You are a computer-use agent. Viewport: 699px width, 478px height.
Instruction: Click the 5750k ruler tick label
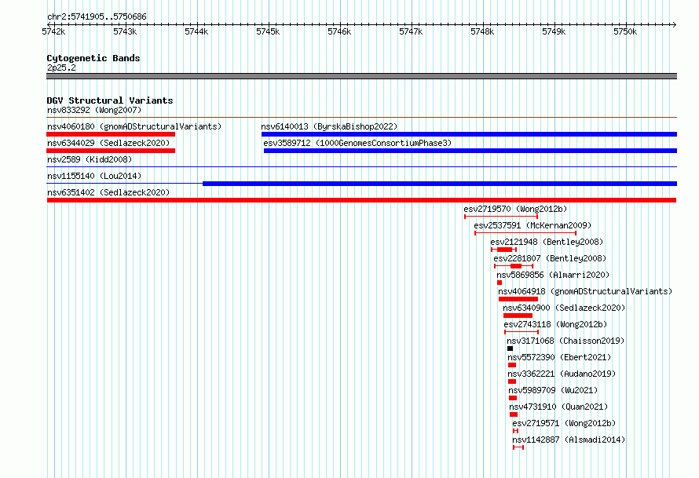point(625,31)
